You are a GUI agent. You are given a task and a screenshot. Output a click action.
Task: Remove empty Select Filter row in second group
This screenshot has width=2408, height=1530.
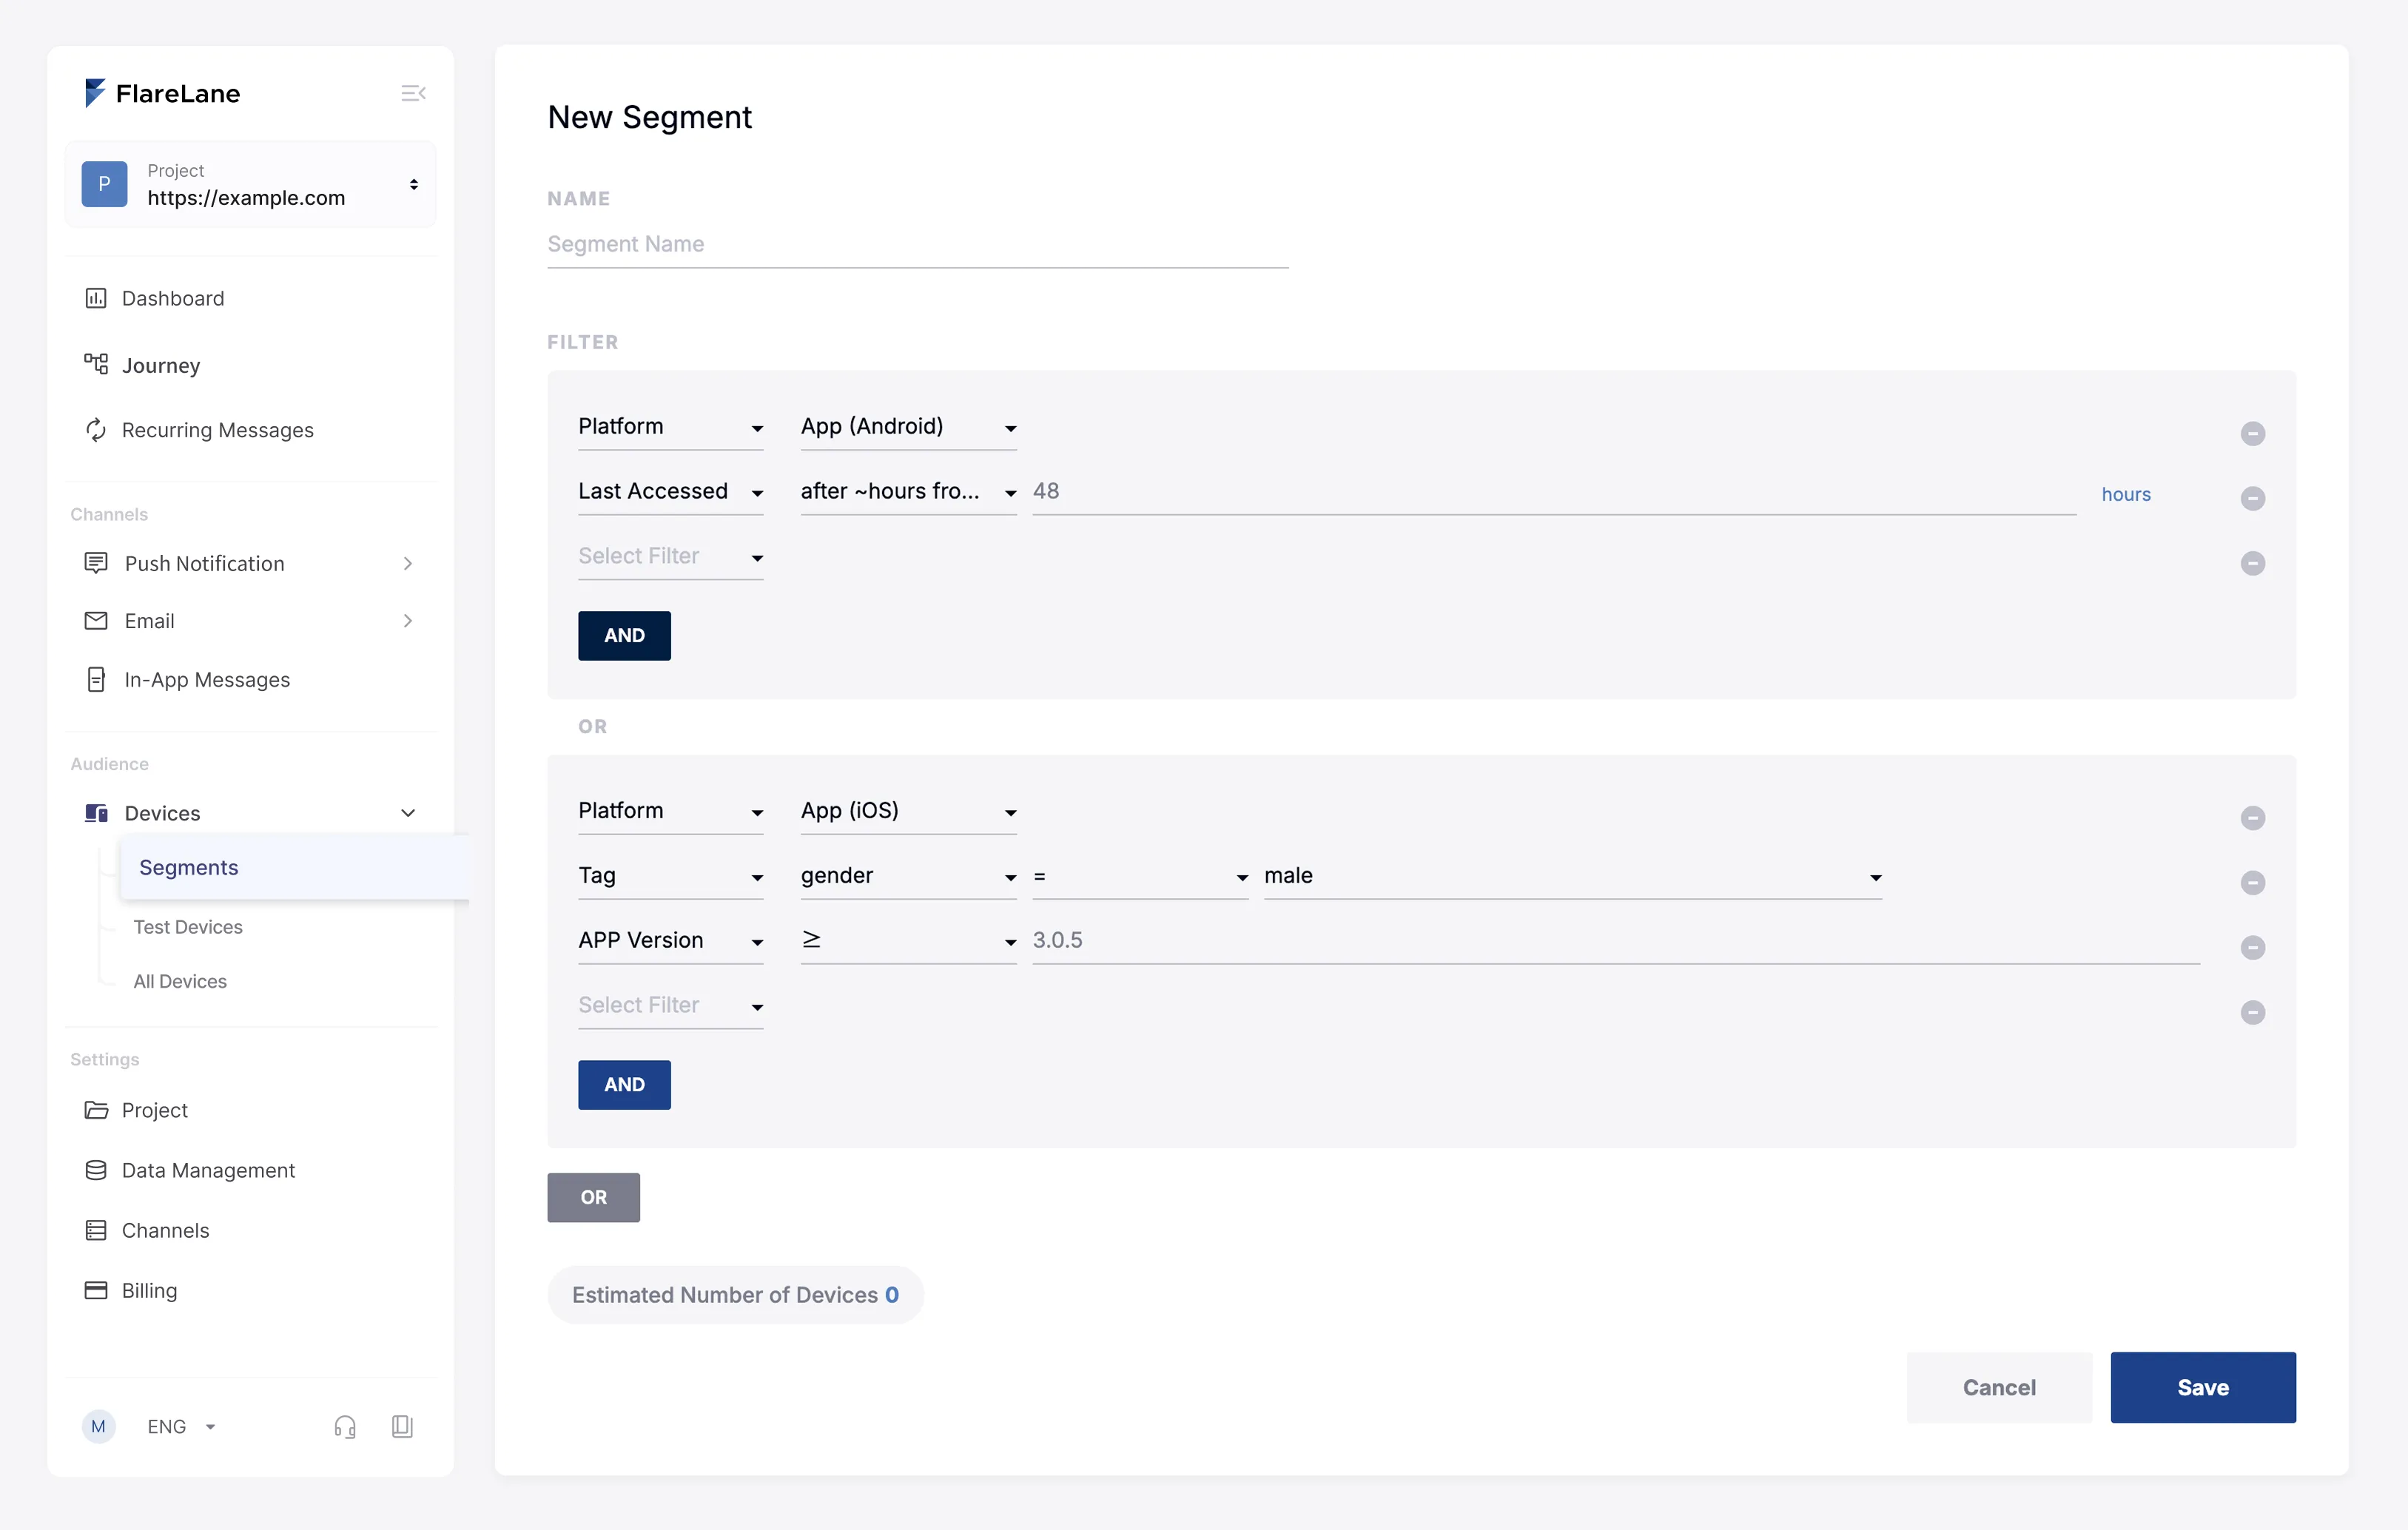[x=2252, y=1012]
